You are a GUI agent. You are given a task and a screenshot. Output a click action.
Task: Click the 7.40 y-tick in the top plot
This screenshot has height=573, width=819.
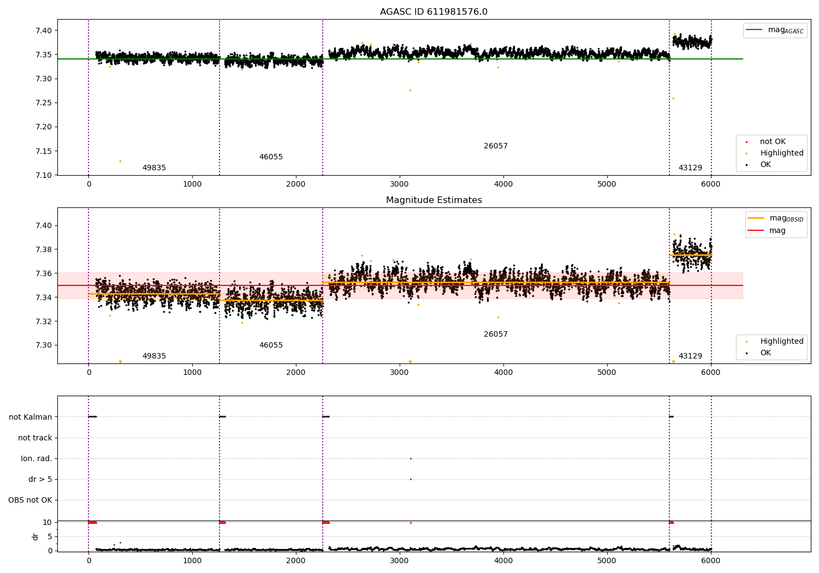click(x=43, y=31)
